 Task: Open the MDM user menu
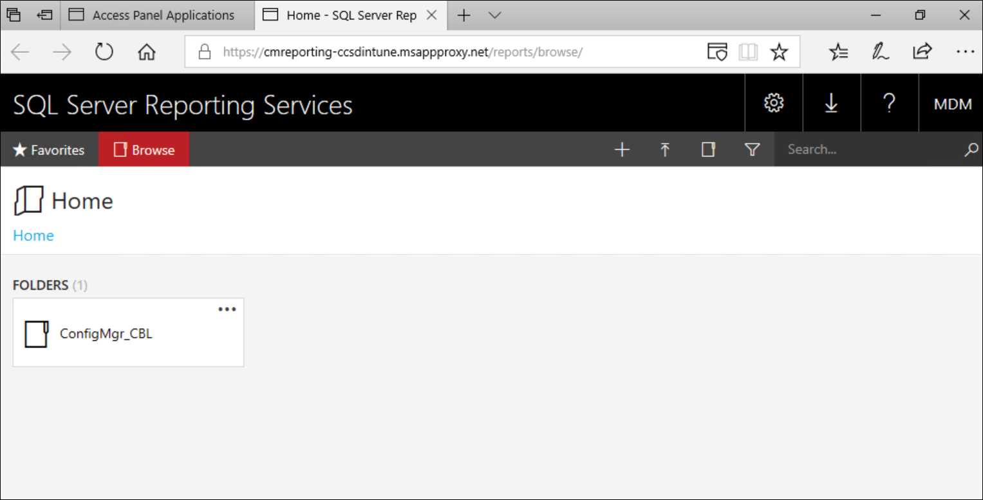[953, 104]
